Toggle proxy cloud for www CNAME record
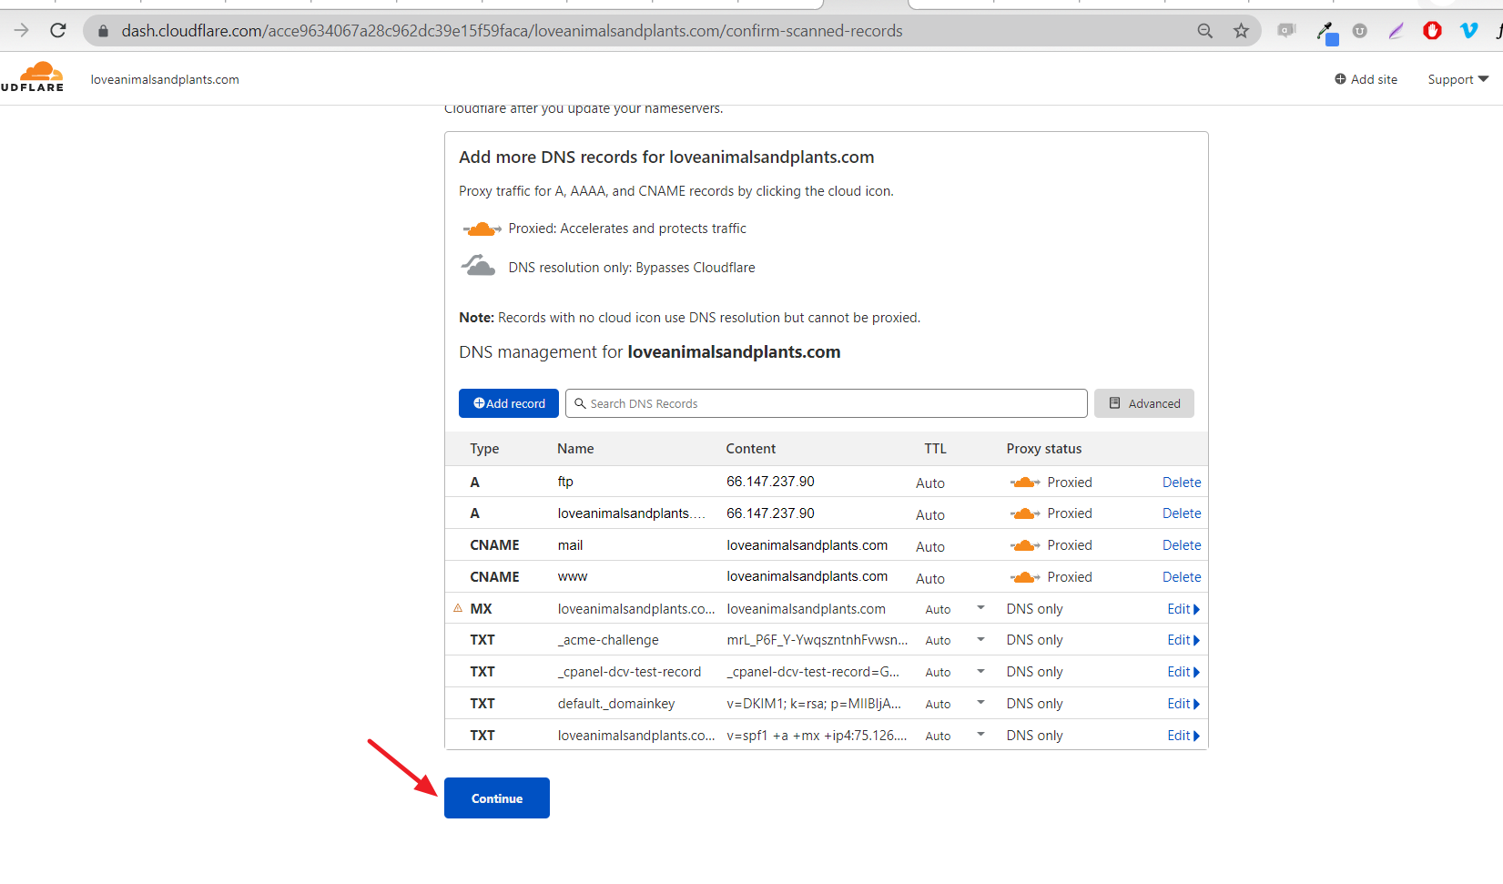Viewport: 1503px width, 884px height. [x=1025, y=577]
